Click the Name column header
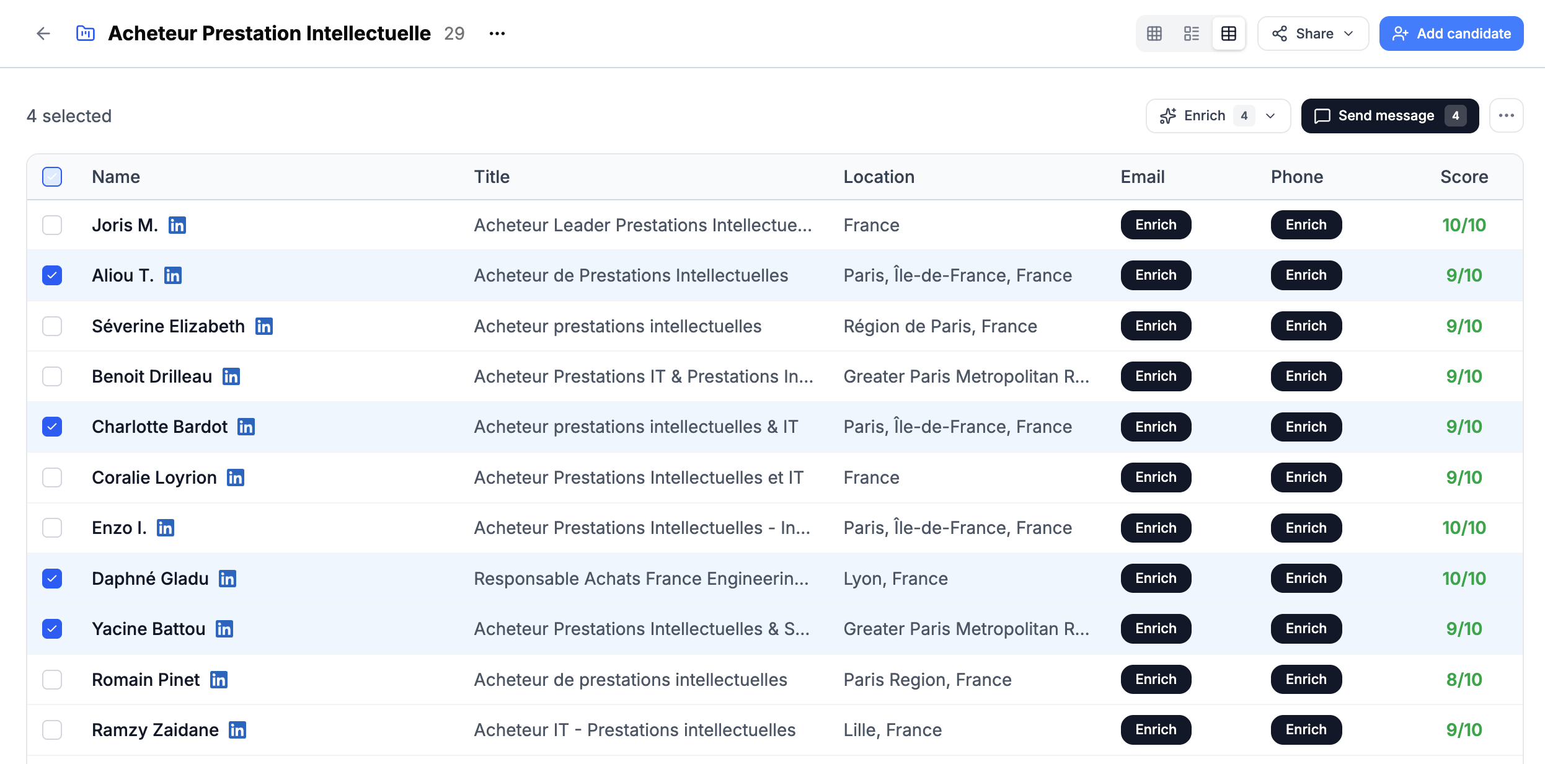The width and height of the screenshot is (1545, 764). [116, 177]
